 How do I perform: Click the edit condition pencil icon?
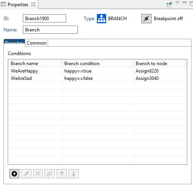pyautogui.click(x=26, y=174)
